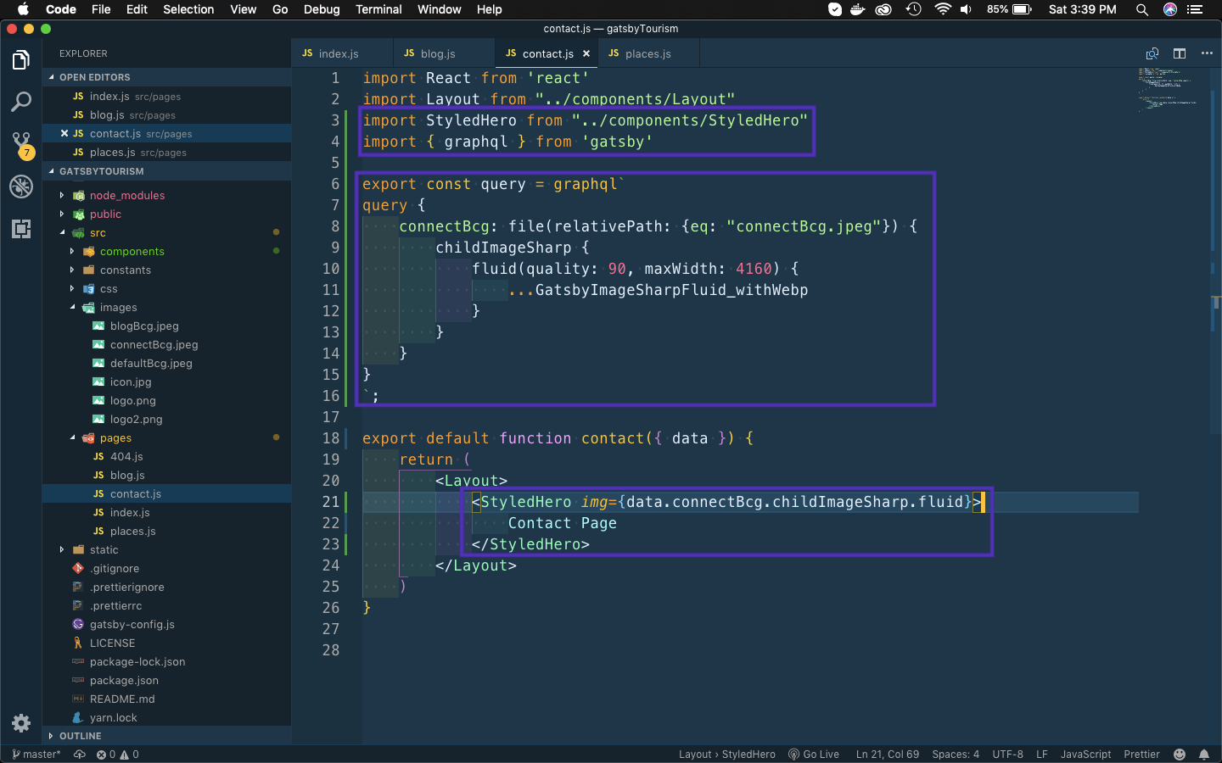Open the Explorer view in activity bar
The height and width of the screenshot is (763, 1222).
click(x=21, y=60)
